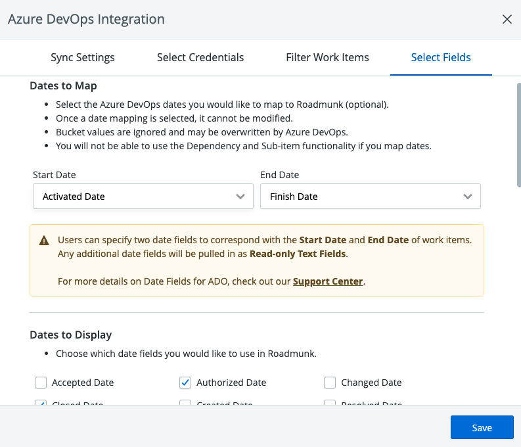521x447 pixels.
Task: Click the Dates to Display section heading
Action: tap(71, 335)
